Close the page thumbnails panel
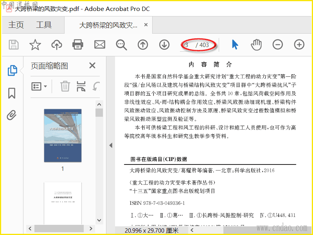 pyautogui.click(x=92, y=65)
